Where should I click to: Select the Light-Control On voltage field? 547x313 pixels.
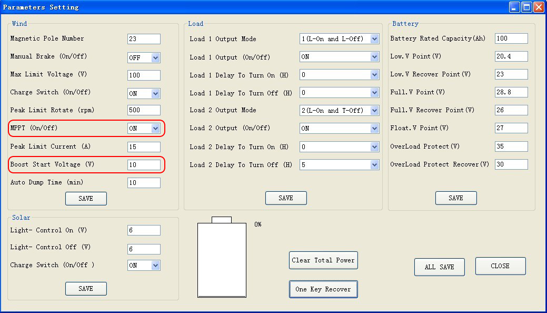(x=144, y=230)
